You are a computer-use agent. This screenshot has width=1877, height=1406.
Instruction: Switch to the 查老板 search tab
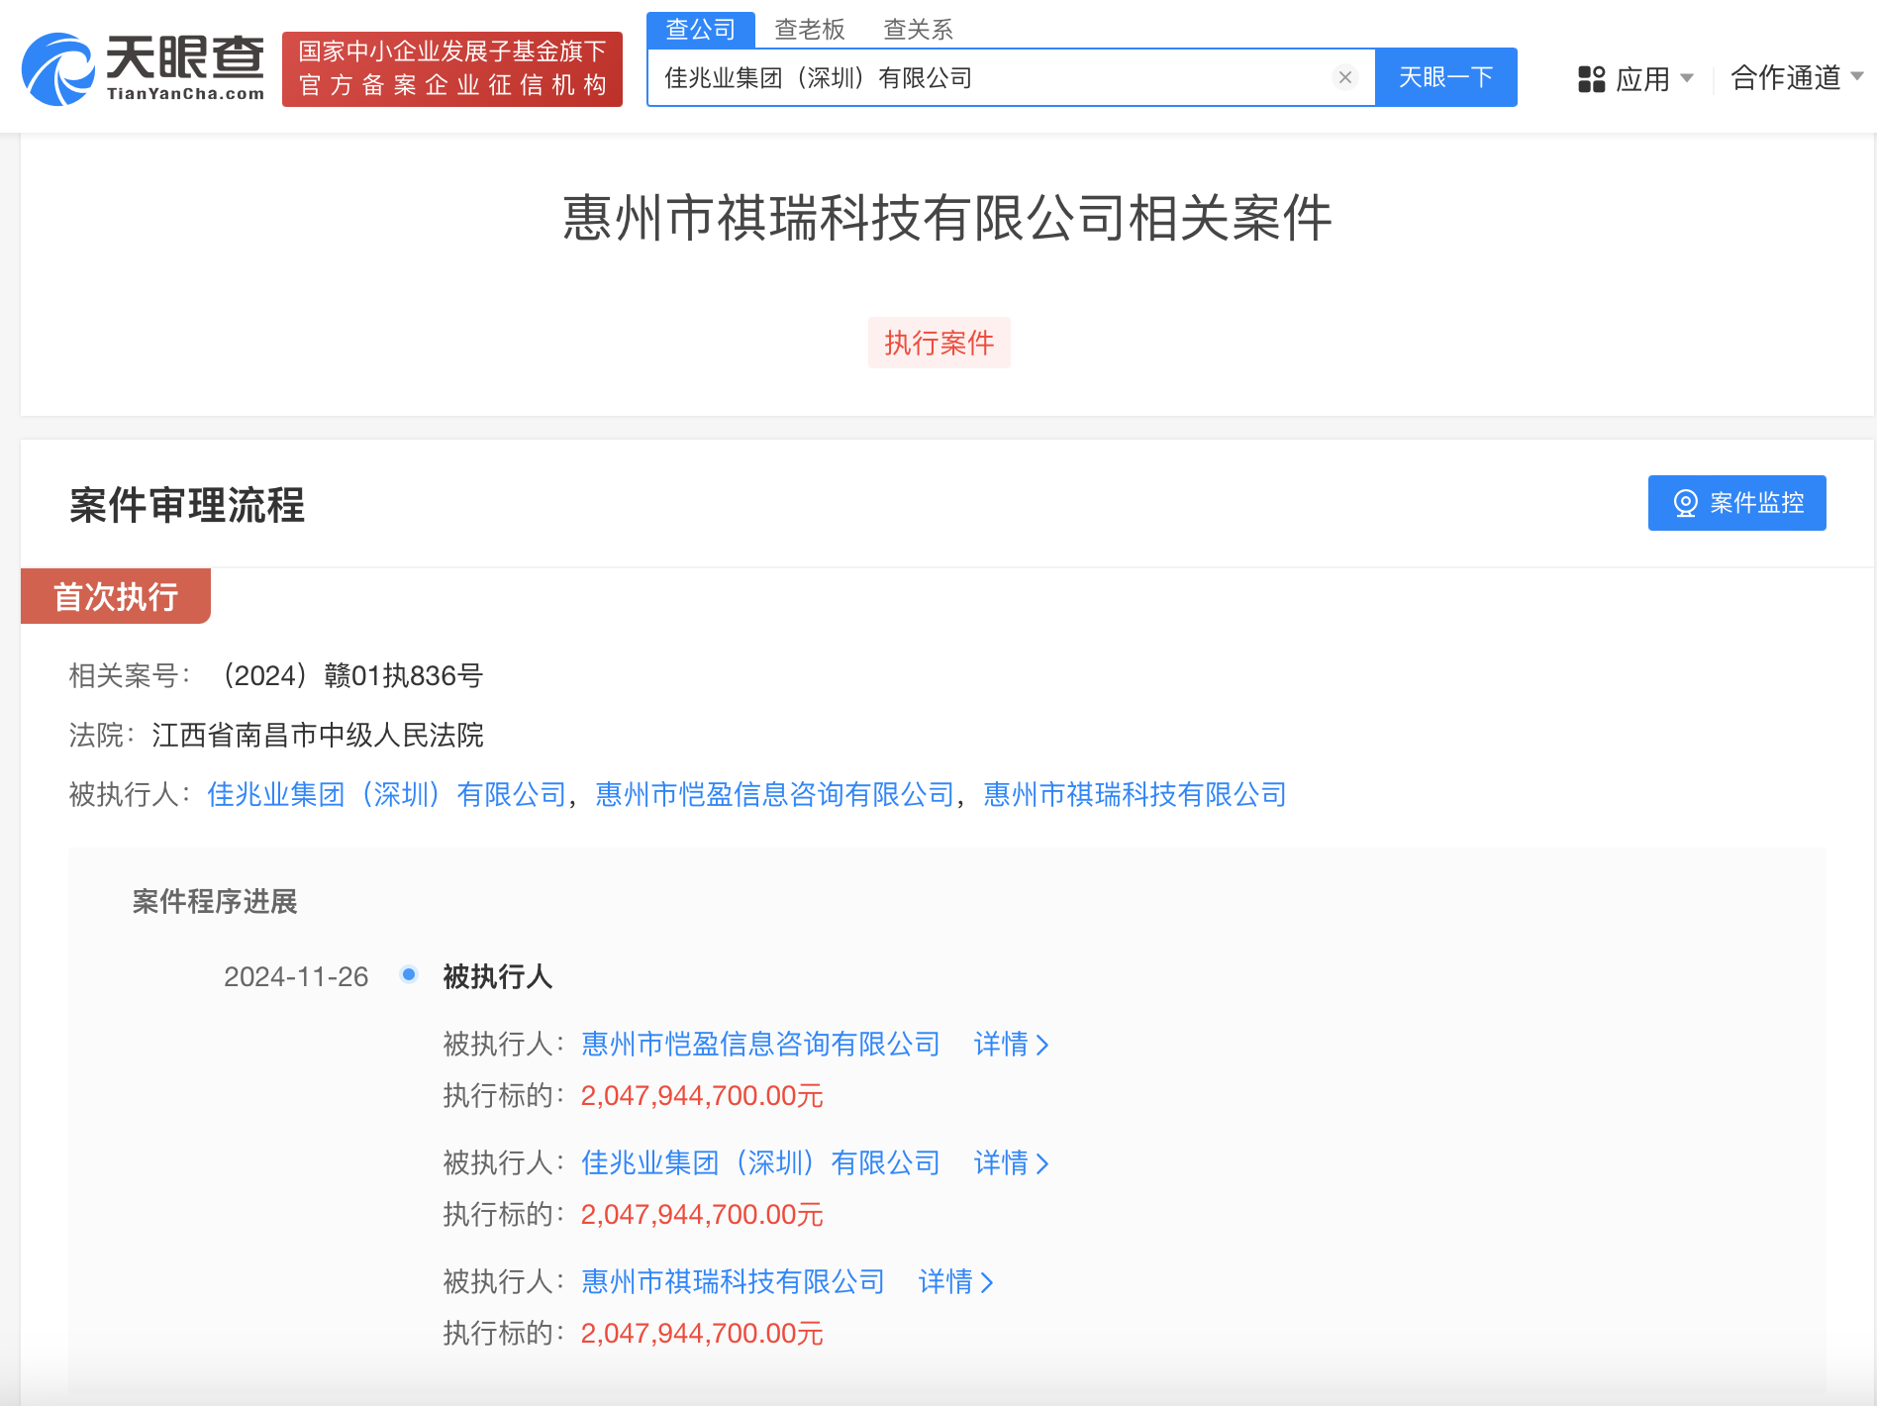(809, 30)
